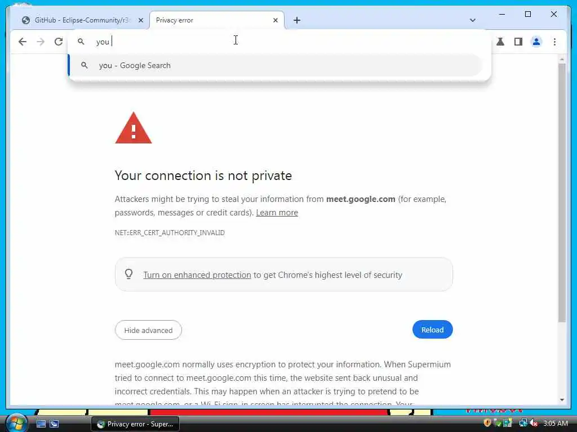Click 'Turn on enhanced protection' link

[197, 274]
